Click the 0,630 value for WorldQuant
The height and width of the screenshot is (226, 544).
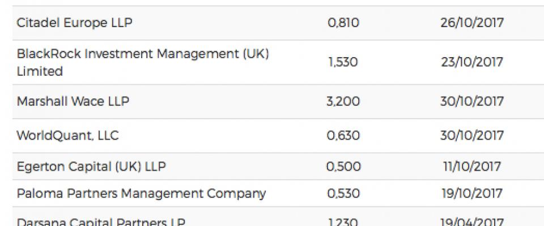tap(343, 136)
